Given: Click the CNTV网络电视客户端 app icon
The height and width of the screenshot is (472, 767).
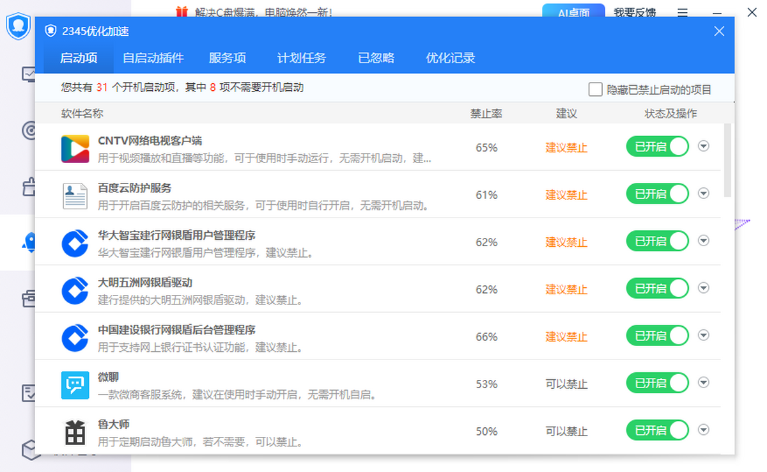Looking at the screenshot, I should [75, 148].
